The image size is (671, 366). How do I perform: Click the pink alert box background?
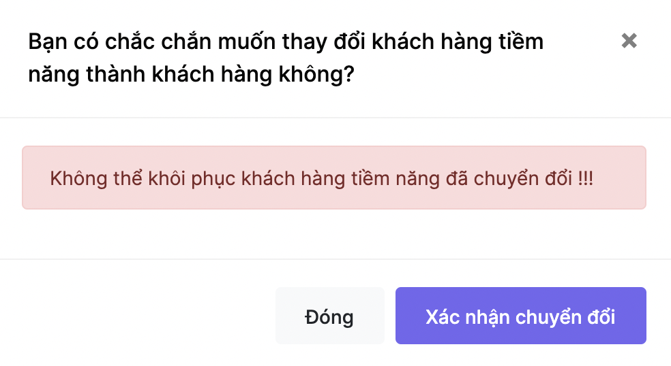coord(333,199)
